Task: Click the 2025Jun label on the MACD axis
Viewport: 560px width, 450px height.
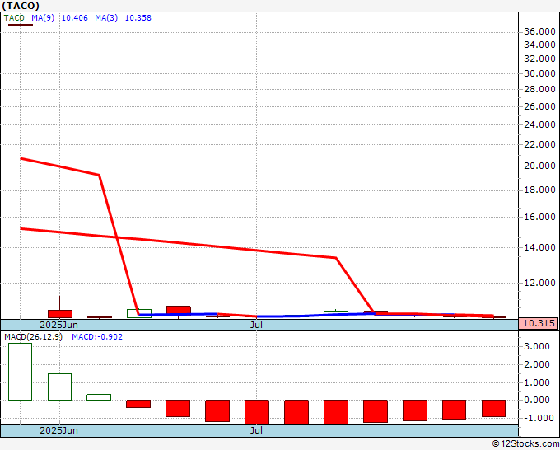Action: pyautogui.click(x=59, y=430)
